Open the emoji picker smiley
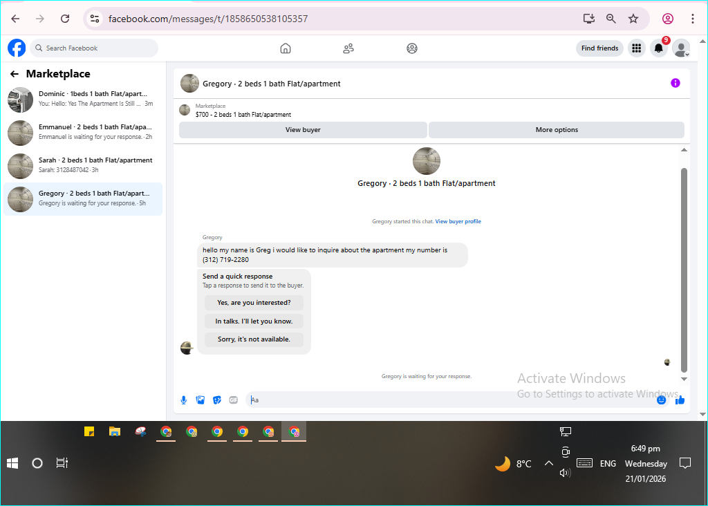This screenshot has height=506, width=708. pos(661,400)
